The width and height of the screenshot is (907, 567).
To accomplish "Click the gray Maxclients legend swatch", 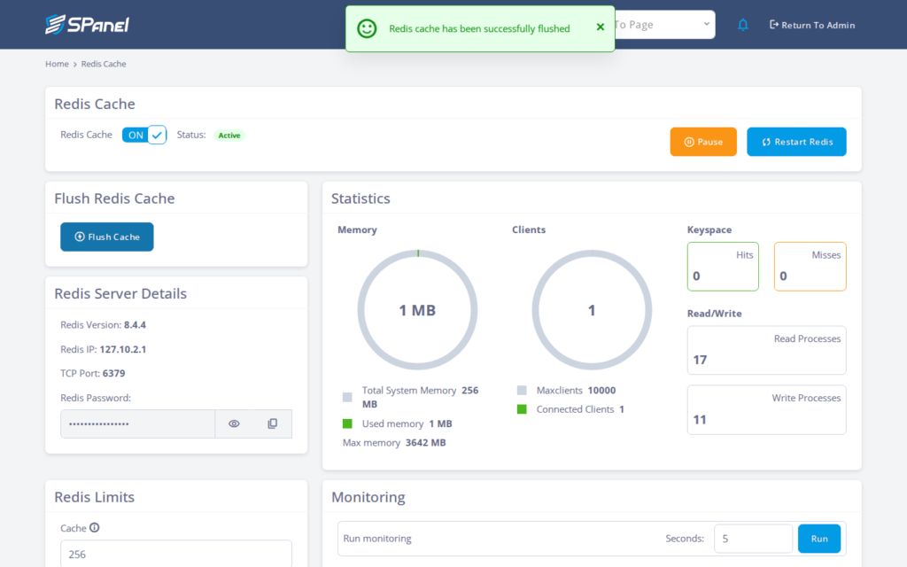I will [x=522, y=390].
